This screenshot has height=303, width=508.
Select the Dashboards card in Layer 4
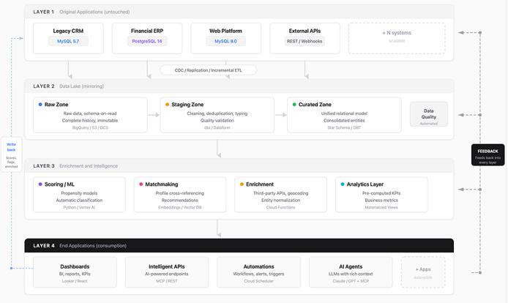[x=75, y=272]
